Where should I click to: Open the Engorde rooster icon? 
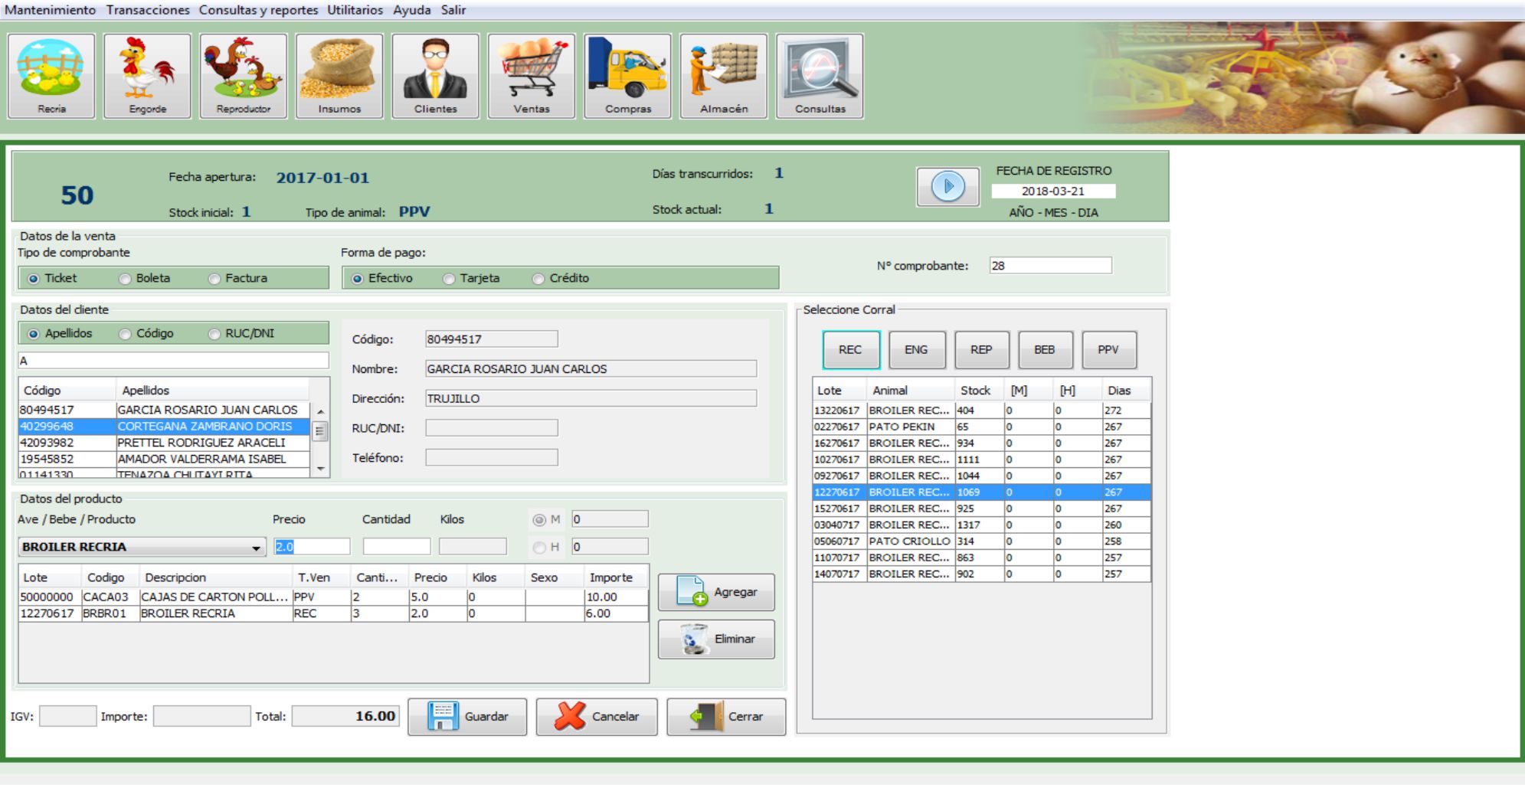point(147,76)
